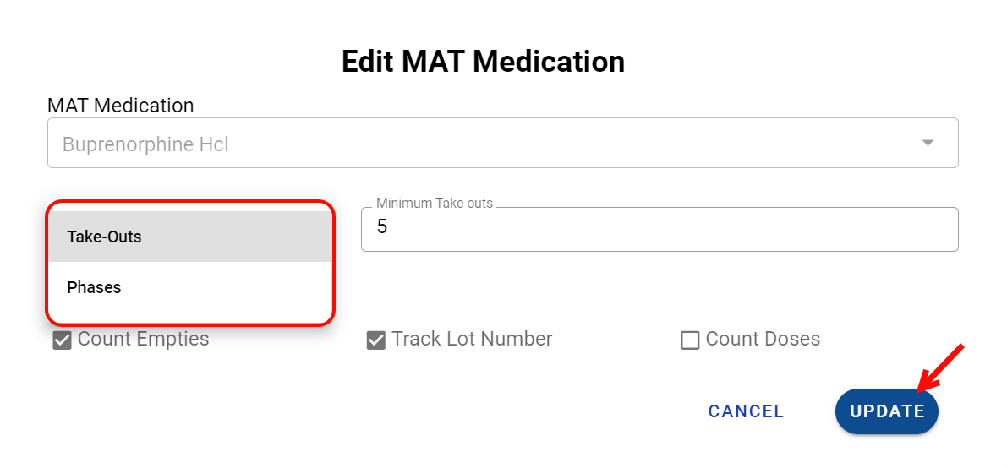Click the Track Lot Number label text

tap(471, 340)
